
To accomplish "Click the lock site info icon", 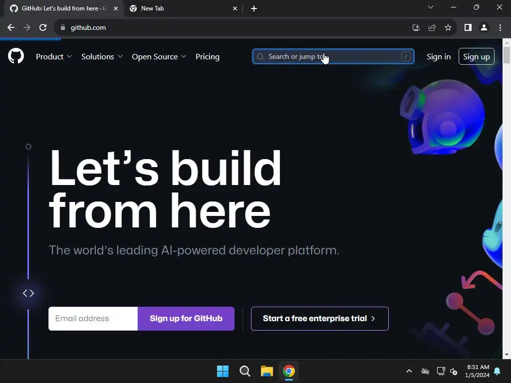I will [63, 28].
